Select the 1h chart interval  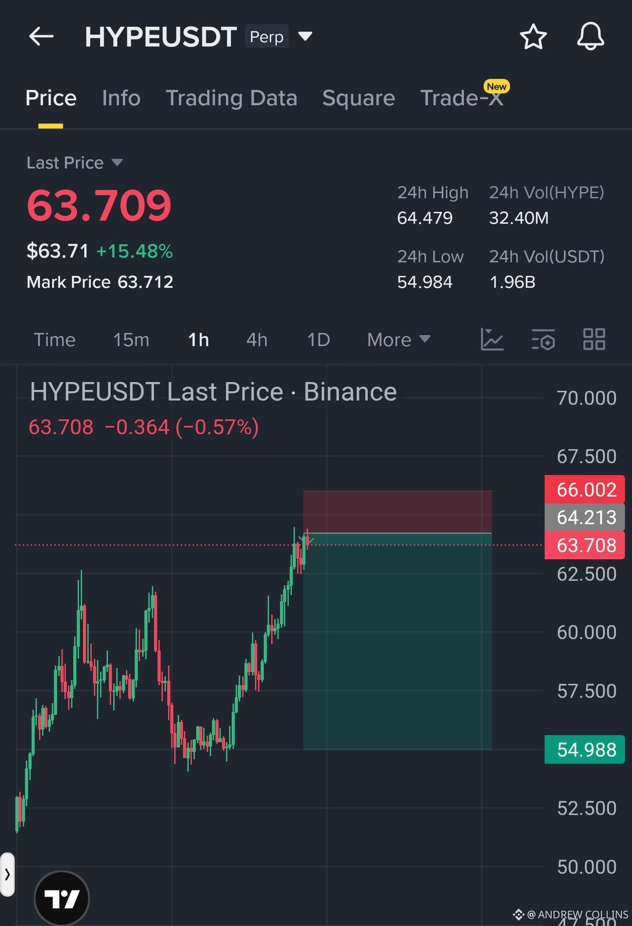coord(198,340)
